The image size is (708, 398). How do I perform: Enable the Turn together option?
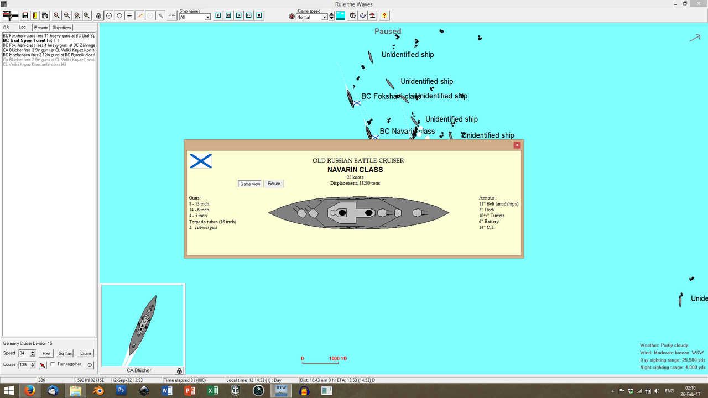(x=52, y=364)
